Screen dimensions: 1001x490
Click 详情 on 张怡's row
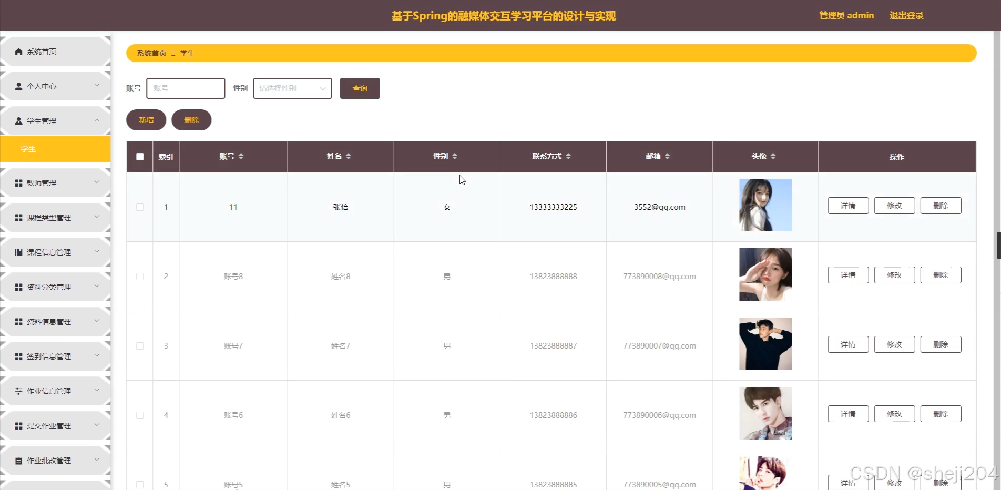tap(847, 205)
